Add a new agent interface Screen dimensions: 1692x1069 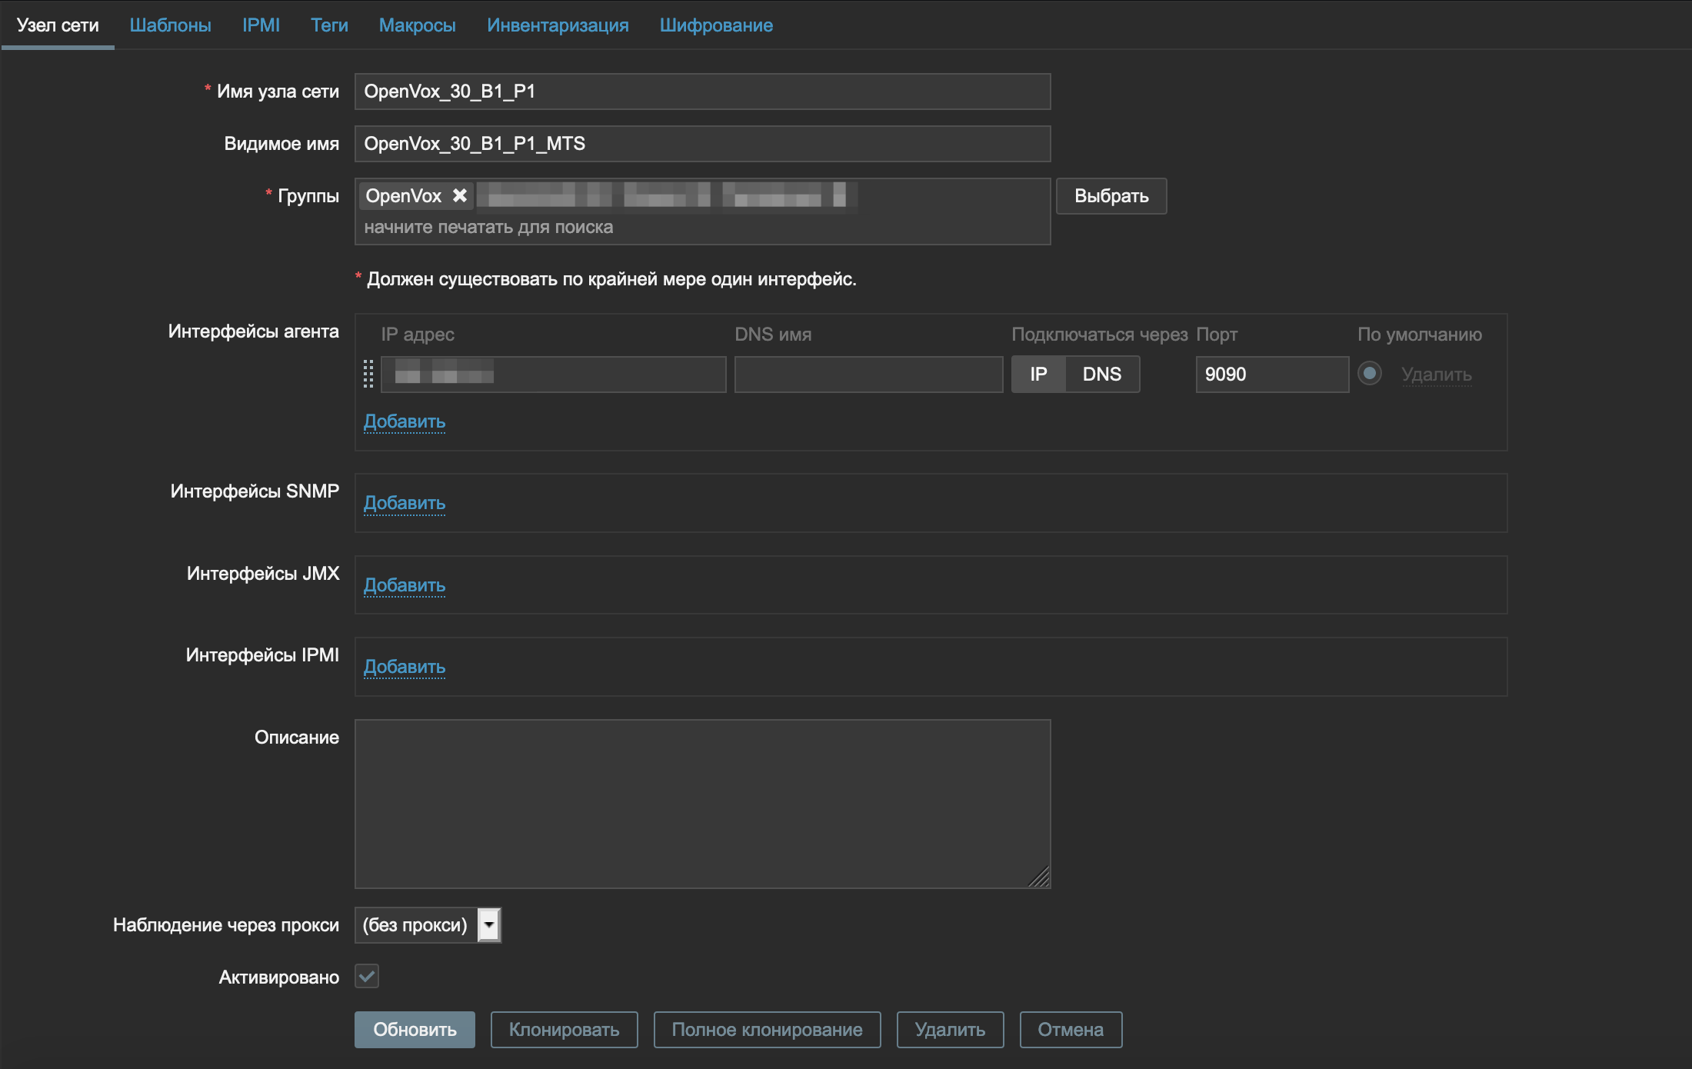(405, 421)
